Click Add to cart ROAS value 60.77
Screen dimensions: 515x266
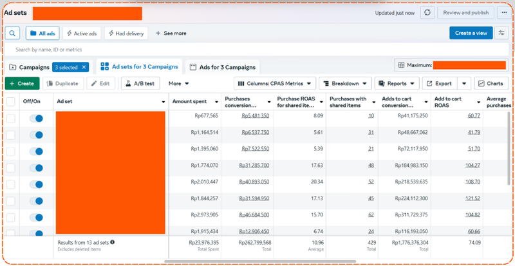coord(474,116)
